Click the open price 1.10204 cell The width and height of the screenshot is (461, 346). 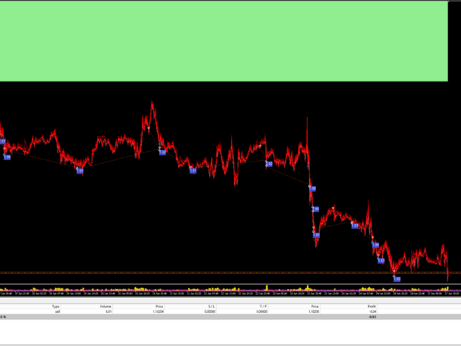pyautogui.click(x=158, y=311)
